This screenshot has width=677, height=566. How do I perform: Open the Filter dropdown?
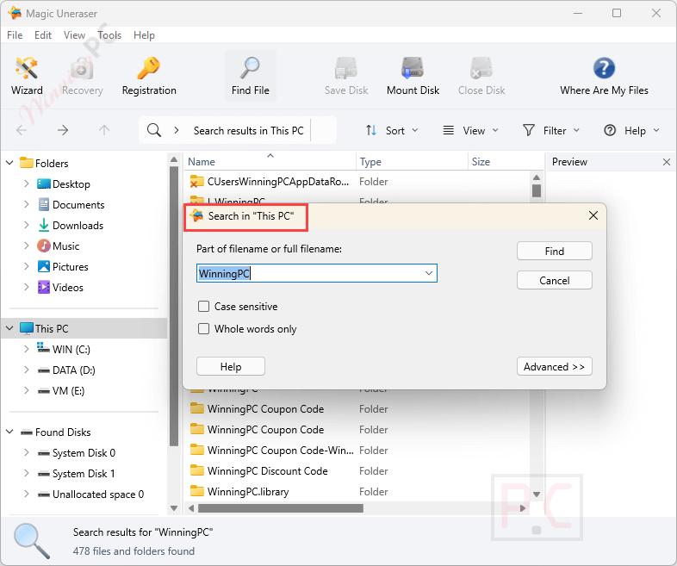point(551,130)
